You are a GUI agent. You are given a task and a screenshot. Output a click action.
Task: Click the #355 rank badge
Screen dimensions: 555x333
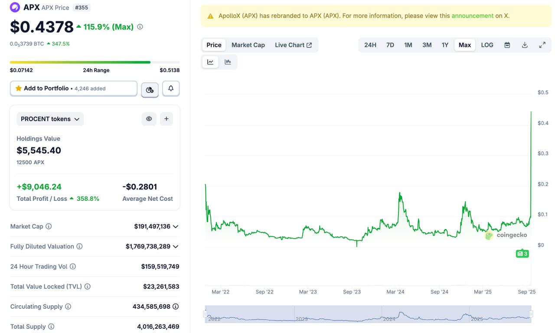[x=82, y=7]
